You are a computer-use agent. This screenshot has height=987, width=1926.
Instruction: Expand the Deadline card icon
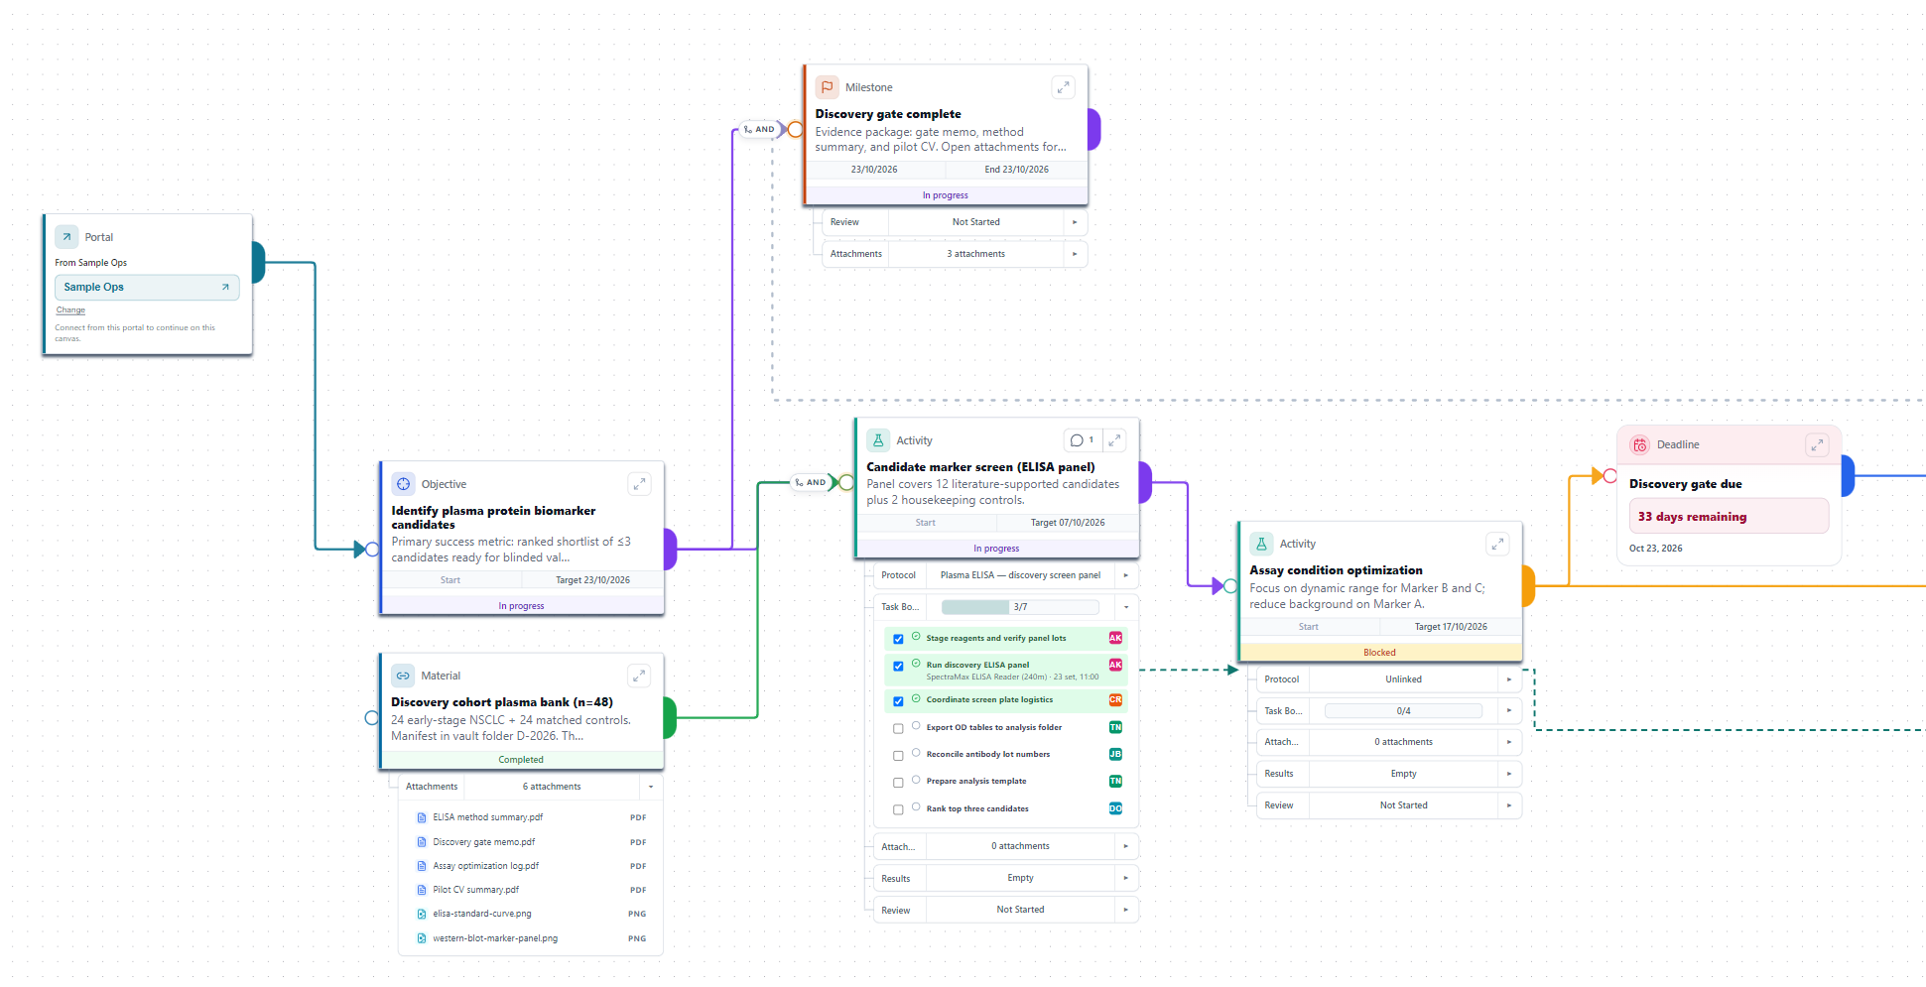pos(1817,445)
